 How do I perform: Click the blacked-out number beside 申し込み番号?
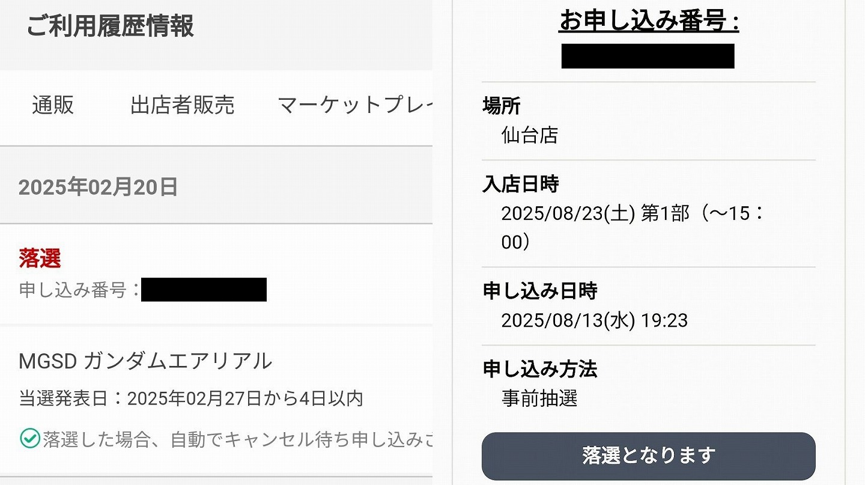(204, 290)
